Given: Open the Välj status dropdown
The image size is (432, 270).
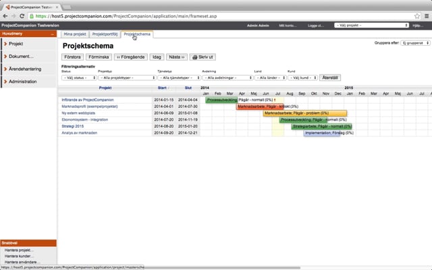Looking at the screenshot, I should pos(79,78).
